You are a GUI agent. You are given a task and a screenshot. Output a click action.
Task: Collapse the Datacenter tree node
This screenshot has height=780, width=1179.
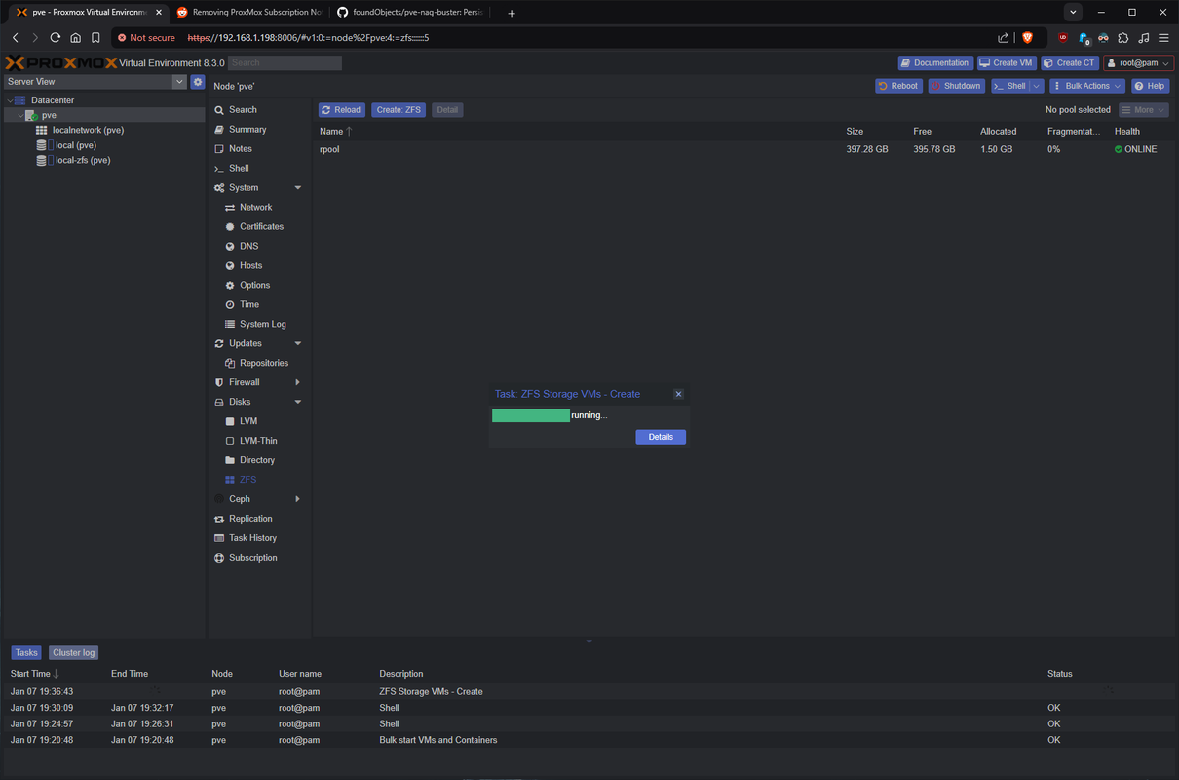[x=11, y=100]
